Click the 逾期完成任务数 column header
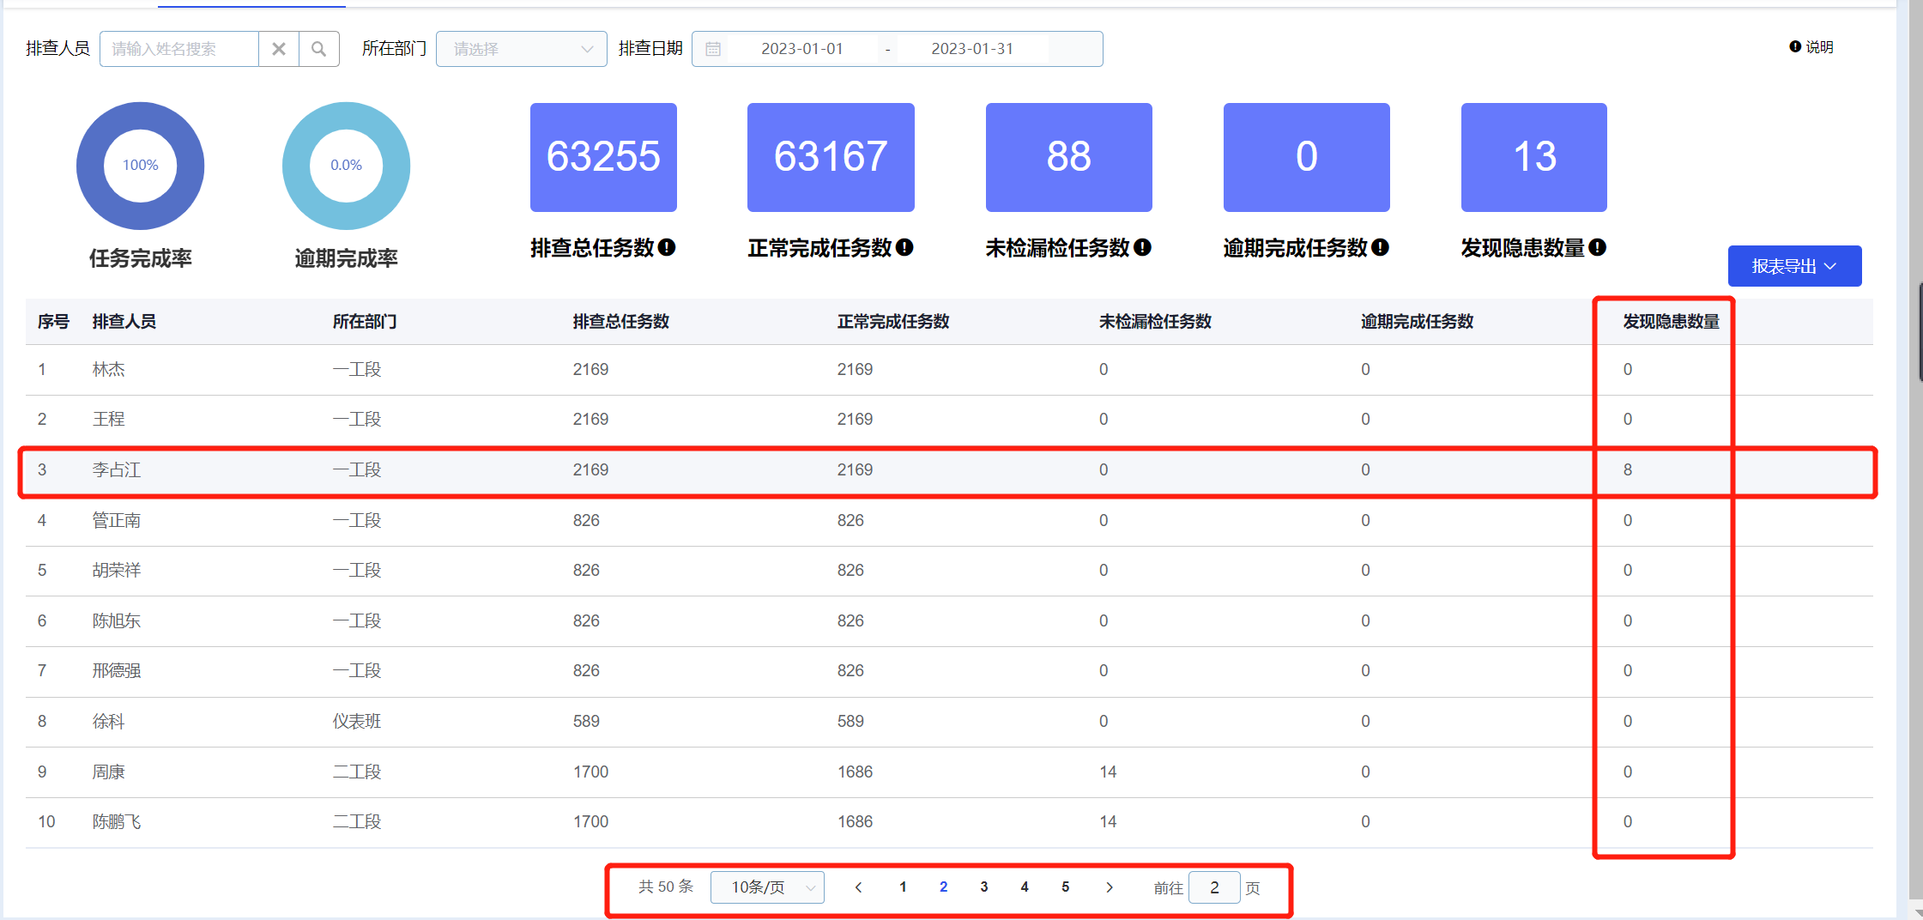This screenshot has width=1923, height=920. pyautogui.click(x=1417, y=322)
